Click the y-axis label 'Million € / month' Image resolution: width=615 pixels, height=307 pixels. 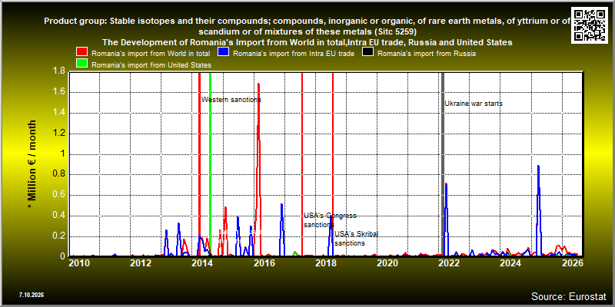[x=32, y=164]
